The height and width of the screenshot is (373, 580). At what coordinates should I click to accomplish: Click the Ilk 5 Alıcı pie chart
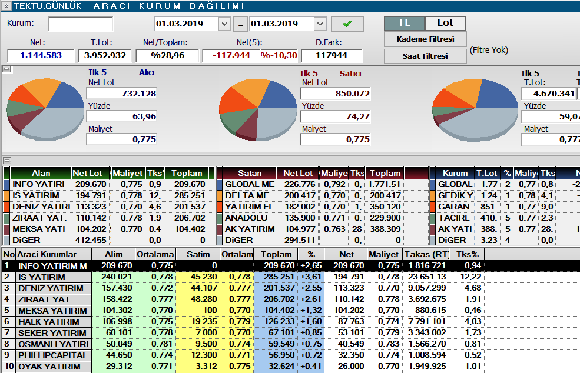(45, 109)
